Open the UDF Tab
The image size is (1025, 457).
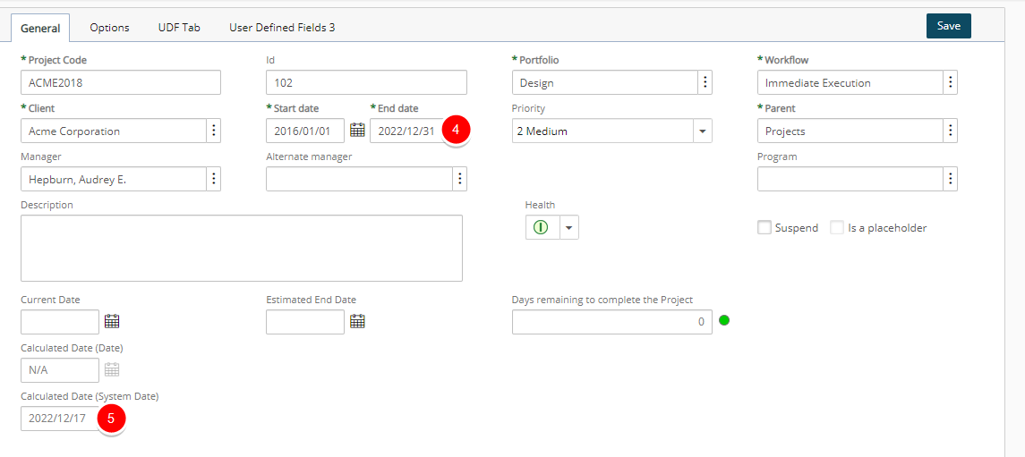tap(179, 28)
